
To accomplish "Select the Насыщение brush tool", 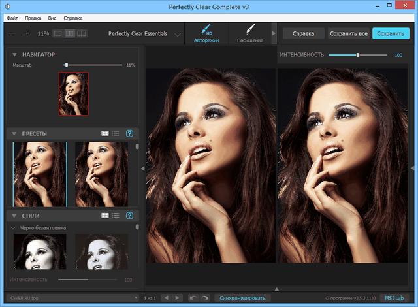I will point(249,33).
